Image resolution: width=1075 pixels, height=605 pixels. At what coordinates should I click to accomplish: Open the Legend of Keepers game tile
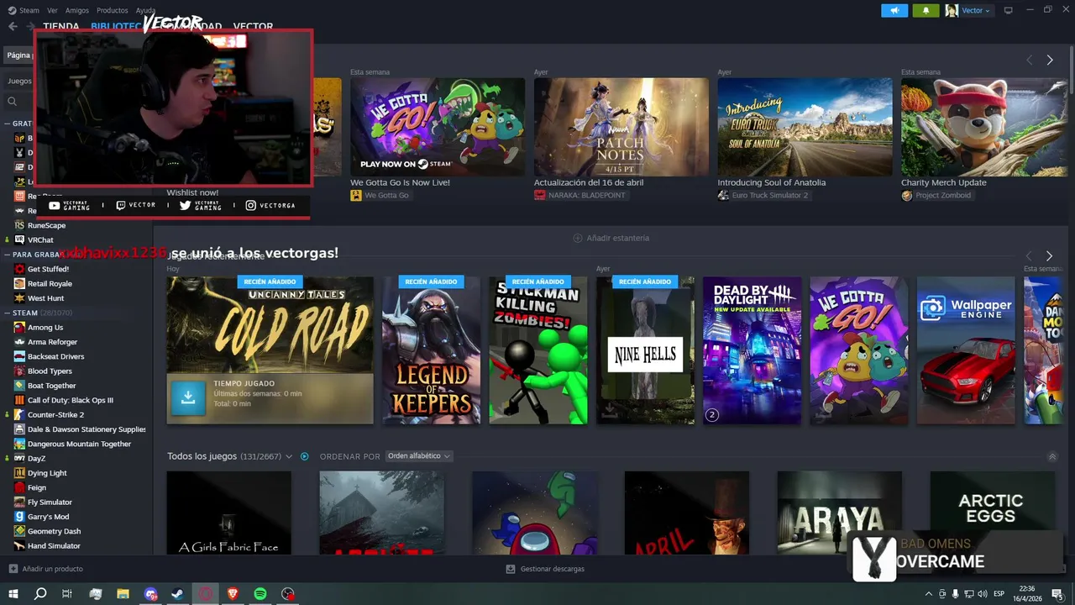click(432, 350)
